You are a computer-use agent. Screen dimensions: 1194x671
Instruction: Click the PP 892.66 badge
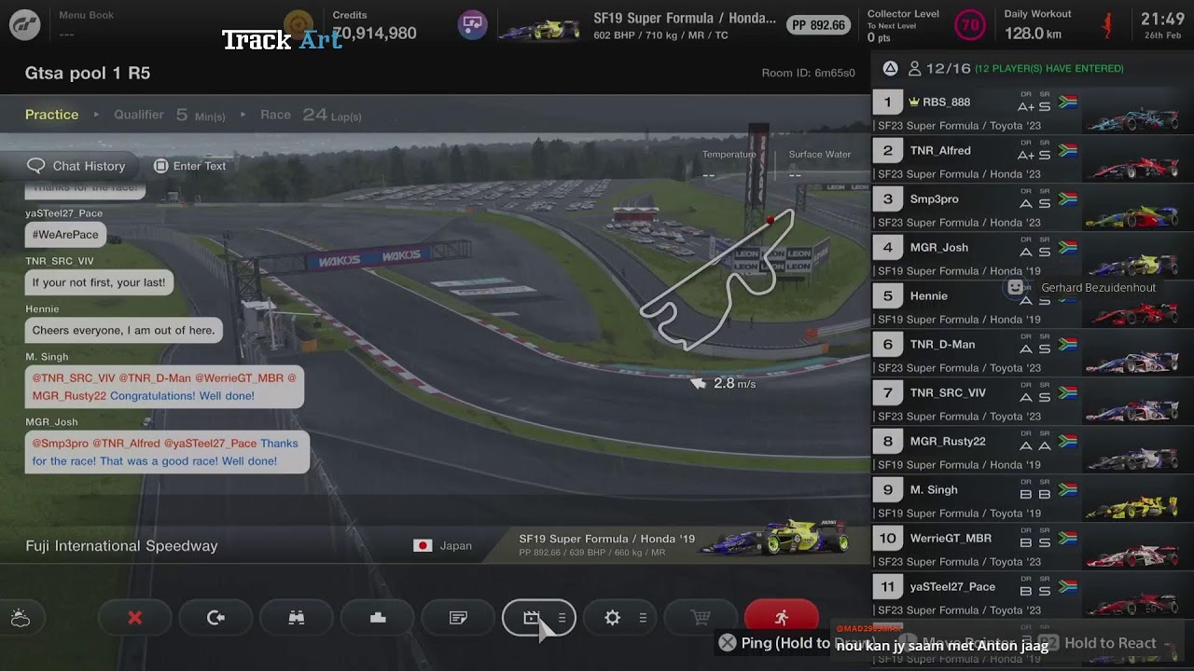click(x=819, y=25)
